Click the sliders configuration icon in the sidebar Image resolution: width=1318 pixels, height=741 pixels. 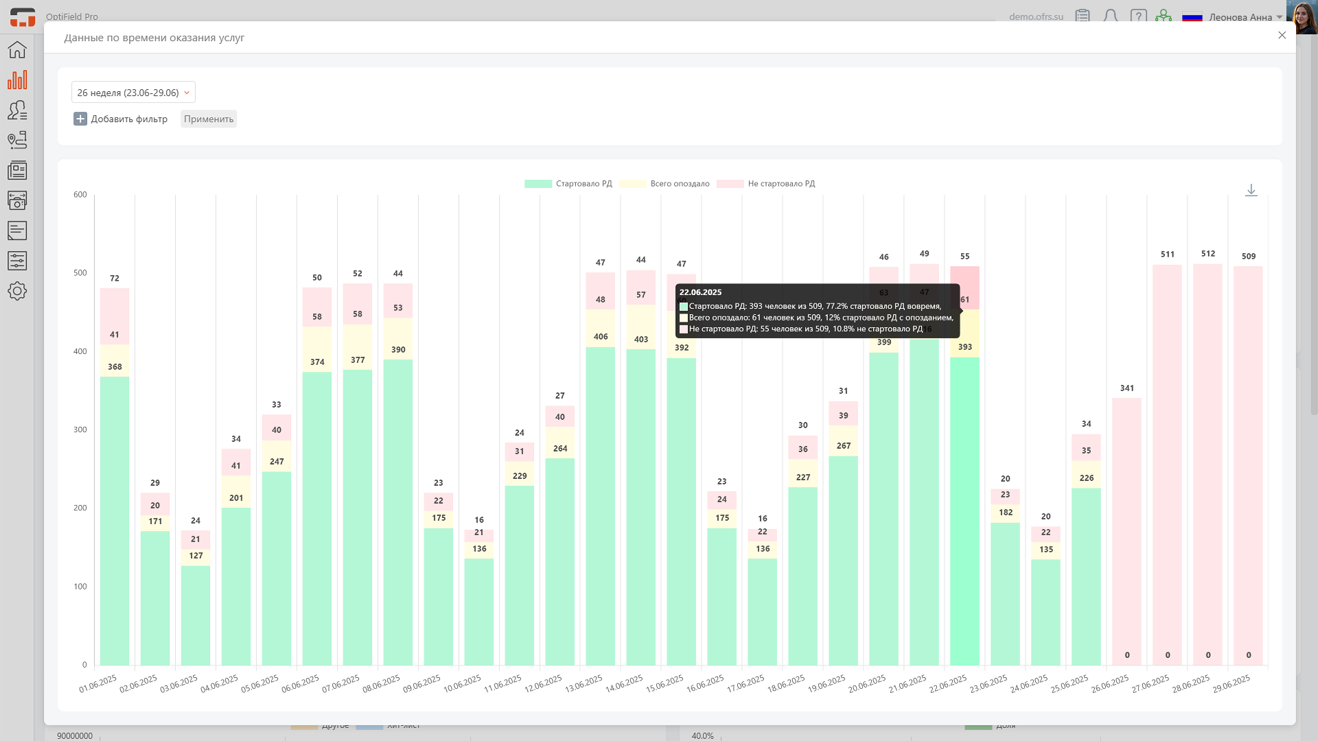pos(17,261)
